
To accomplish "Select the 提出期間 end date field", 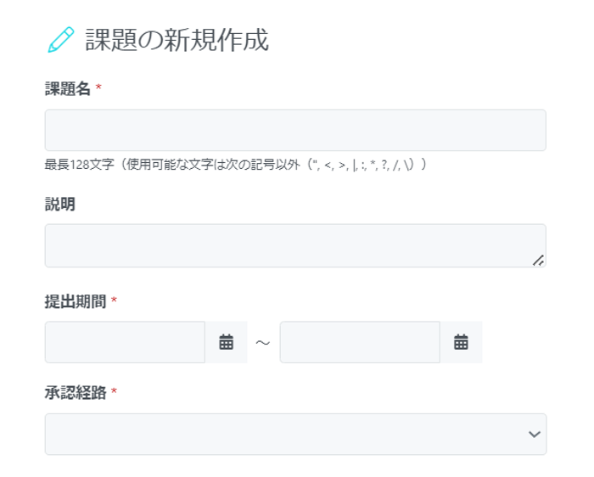I will (360, 342).
